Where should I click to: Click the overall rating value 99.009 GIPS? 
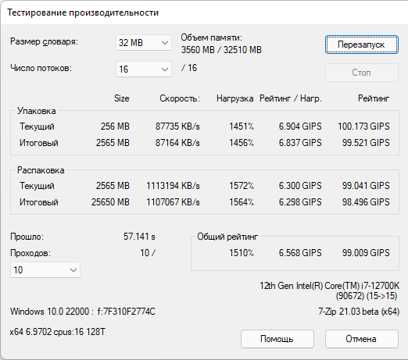click(x=366, y=253)
